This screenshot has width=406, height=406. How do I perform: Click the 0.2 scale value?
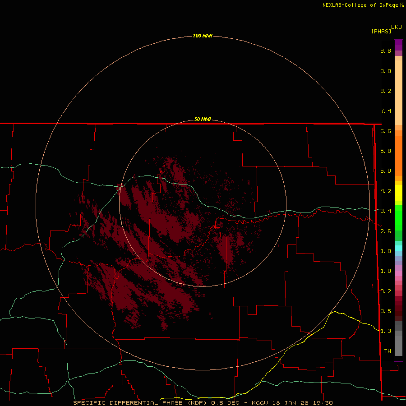point(386,291)
